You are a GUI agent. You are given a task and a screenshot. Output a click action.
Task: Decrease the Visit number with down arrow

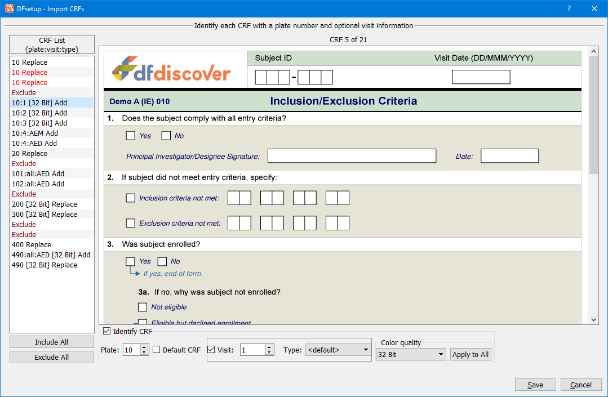pyautogui.click(x=269, y=353)
